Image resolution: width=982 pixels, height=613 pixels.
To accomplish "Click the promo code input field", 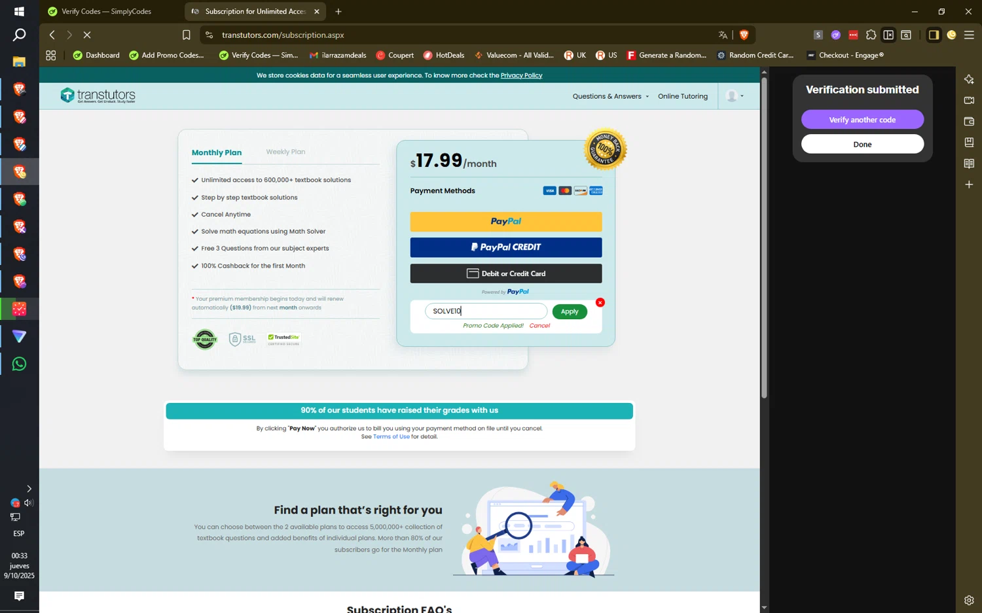I will click(486, 311).
